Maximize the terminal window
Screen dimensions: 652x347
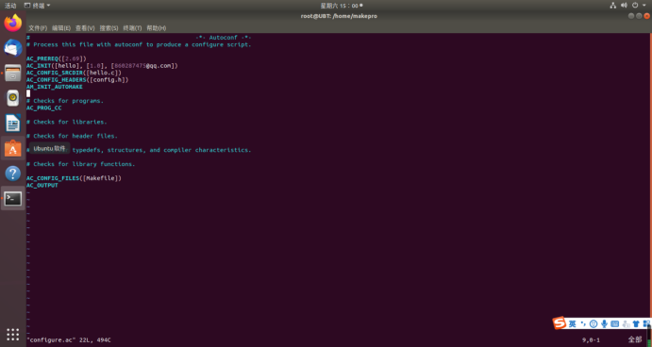(639, 16)
